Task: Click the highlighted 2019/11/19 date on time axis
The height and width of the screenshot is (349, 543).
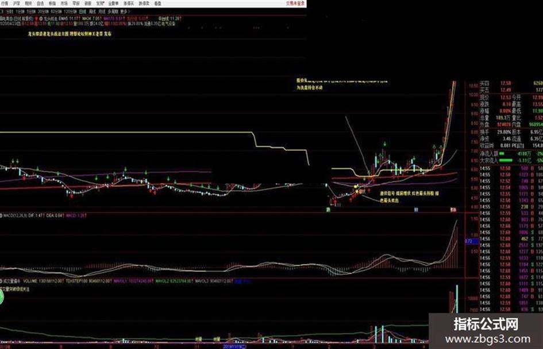Action: pyautogui.click(x=234, y=346)
